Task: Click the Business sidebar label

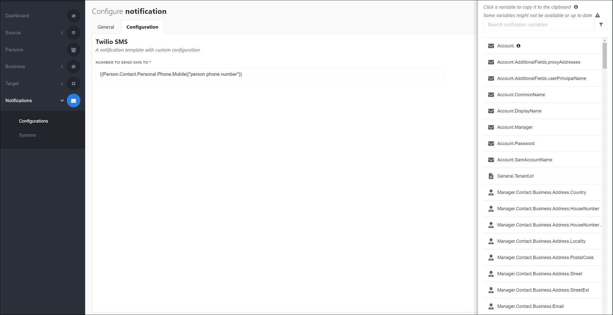Action: 15,67
